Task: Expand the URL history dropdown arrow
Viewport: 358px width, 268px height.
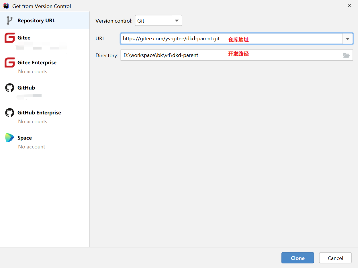Action: tap(348, 39)
